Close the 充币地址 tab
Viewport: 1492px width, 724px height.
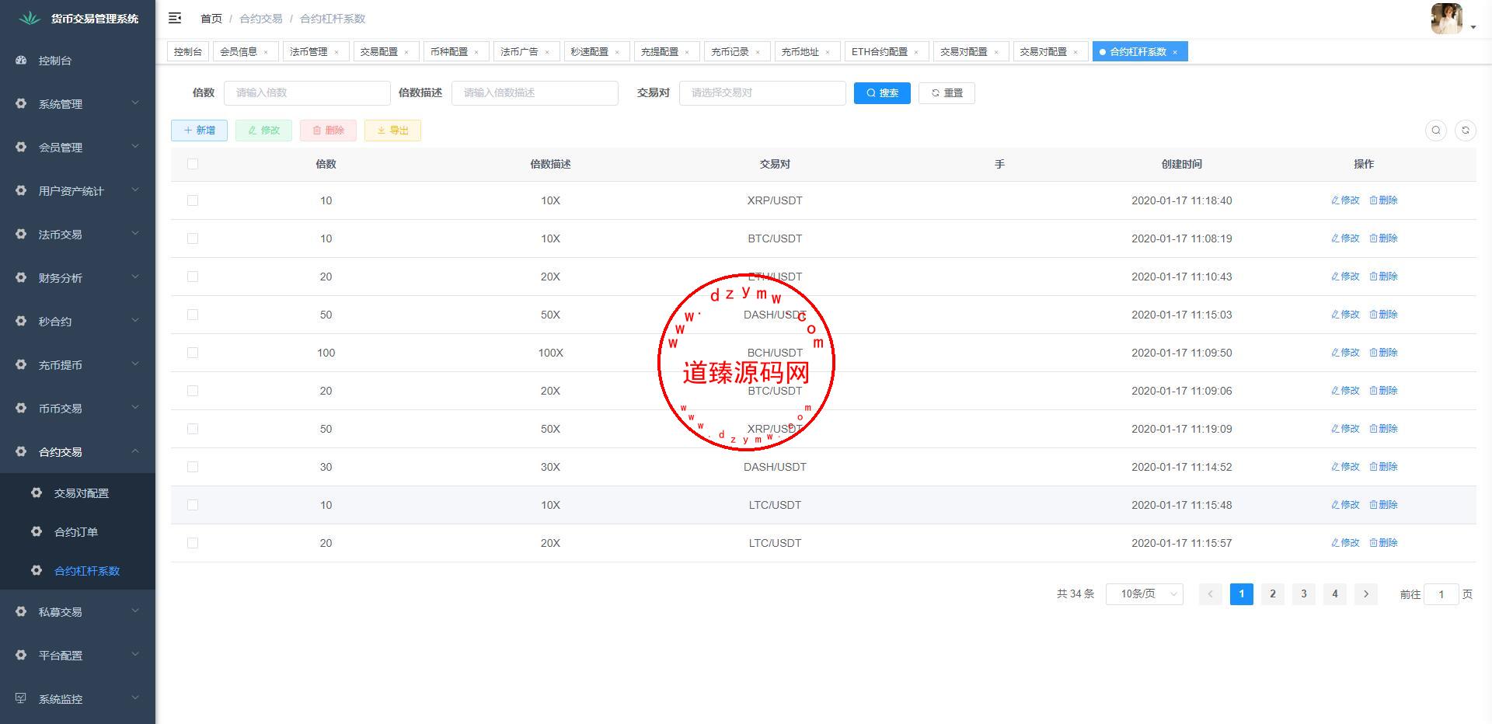(x=828, y=52)
